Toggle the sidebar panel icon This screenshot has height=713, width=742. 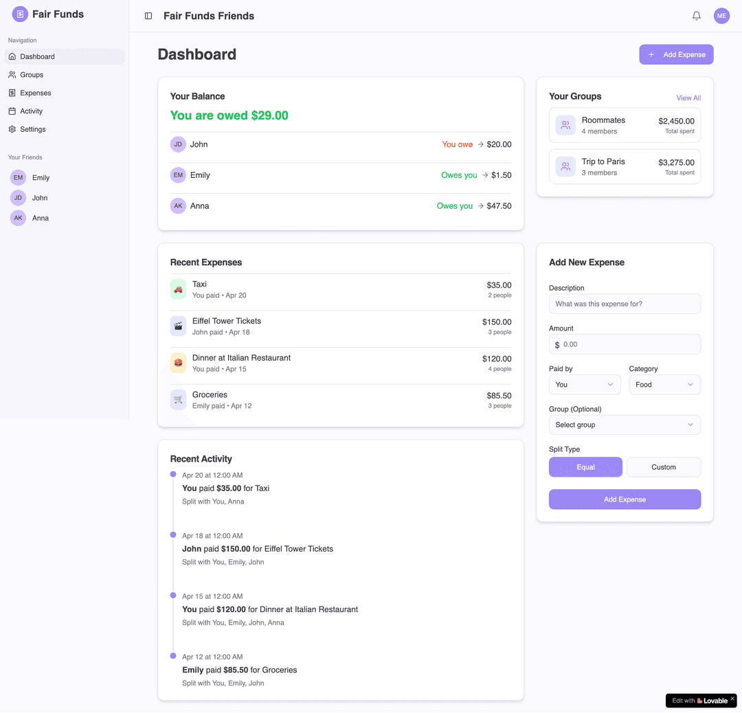(148, 16)
